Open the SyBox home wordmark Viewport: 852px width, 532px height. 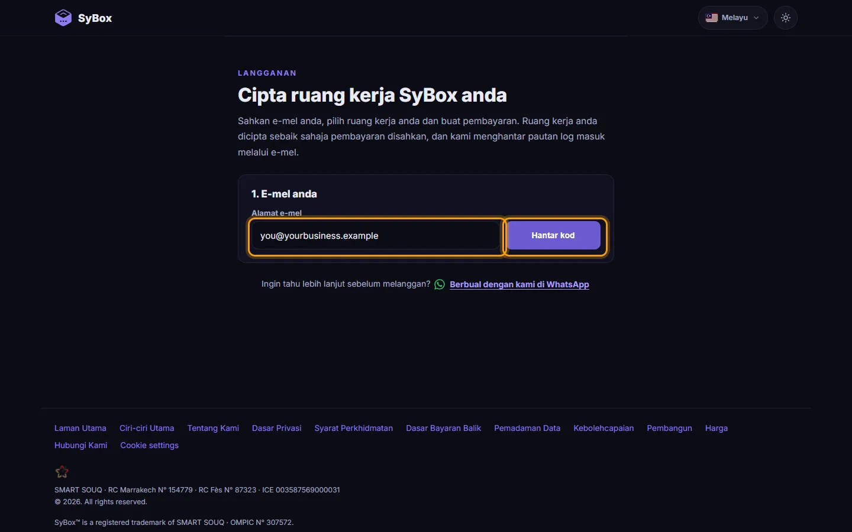(x=95, y=18)
